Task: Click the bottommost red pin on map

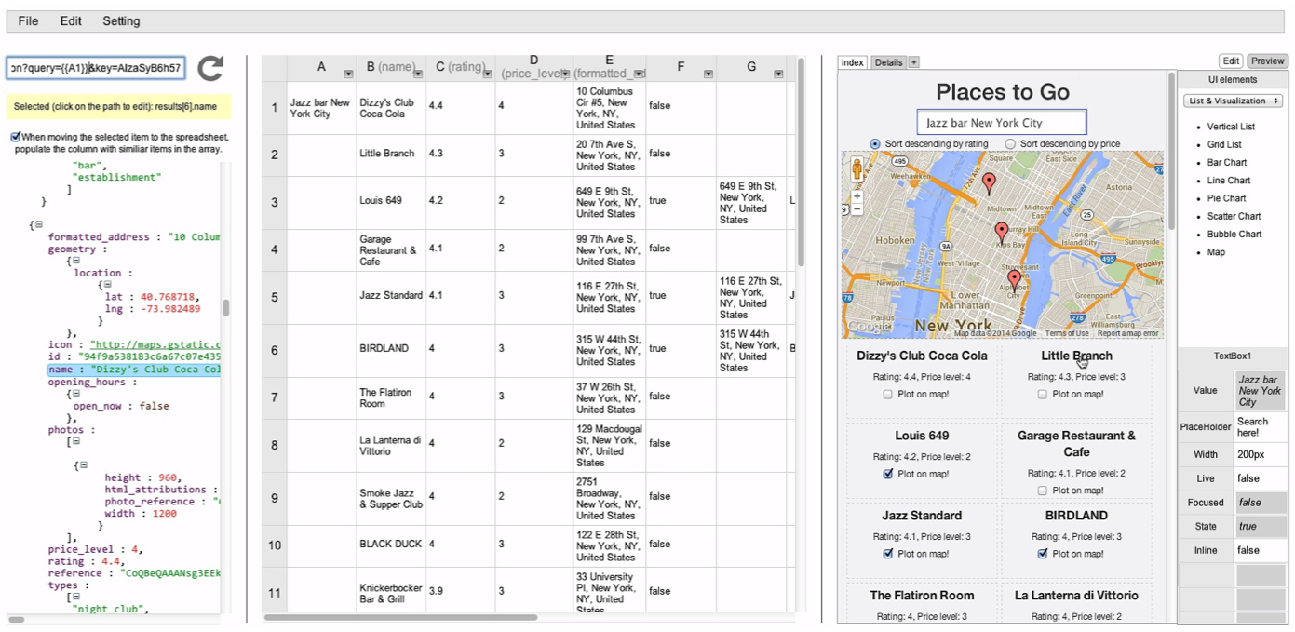Action: coord(1014,278)
